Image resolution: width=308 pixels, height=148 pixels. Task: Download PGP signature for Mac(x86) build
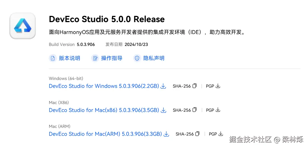[218, 110]
